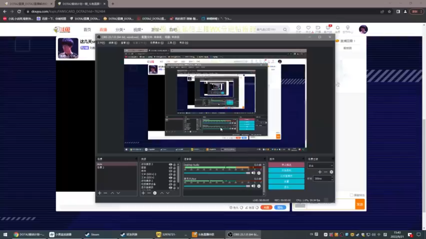Toggle lock on 文本 (GDI+) 2 source
The height and width of the screenshot is (239, 426).
point(175,174)
